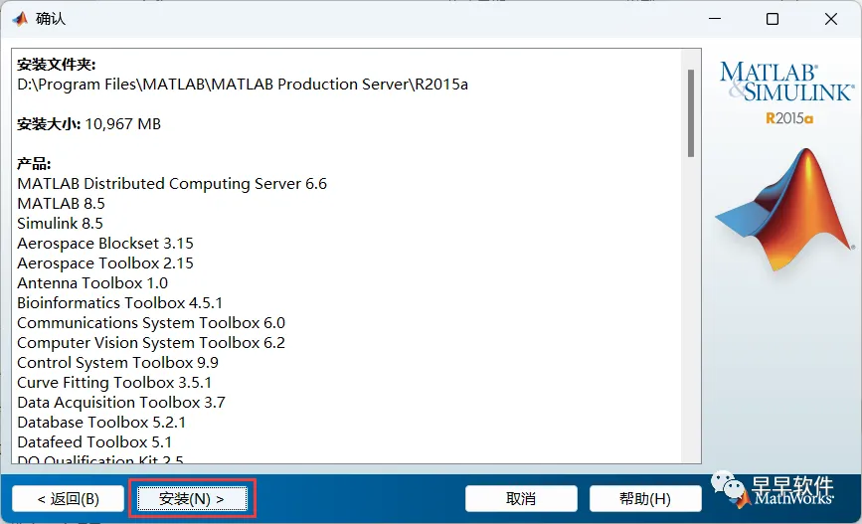Click the Install (安装(N) >) button
The image size is (862, 524).
(x=192, y=499)
